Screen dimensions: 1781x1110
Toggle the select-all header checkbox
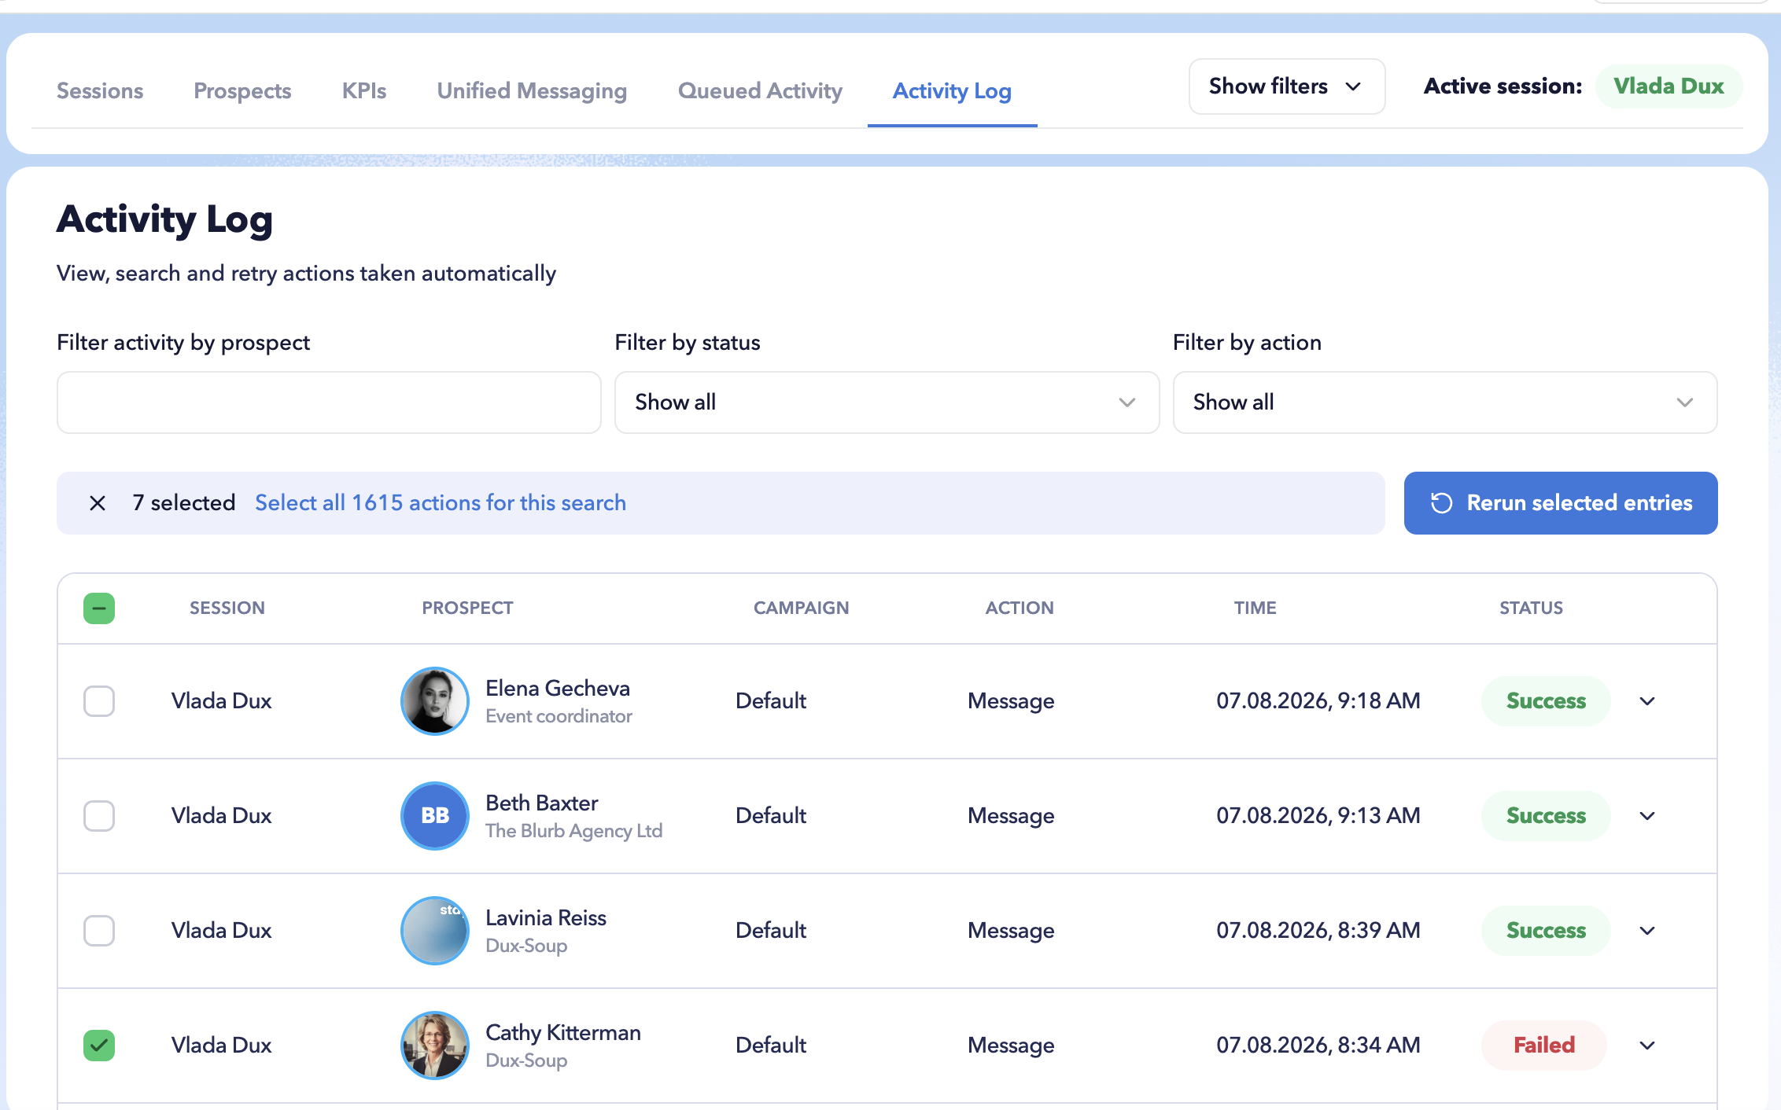point(99,608)
